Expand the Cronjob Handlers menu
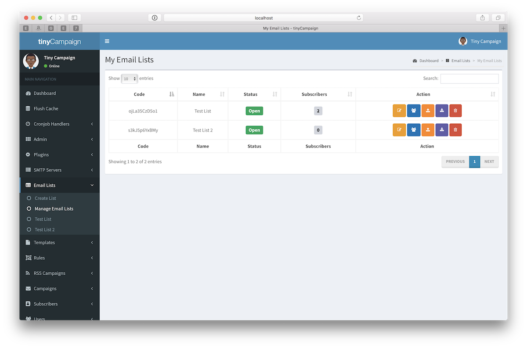 coord(51,124)
